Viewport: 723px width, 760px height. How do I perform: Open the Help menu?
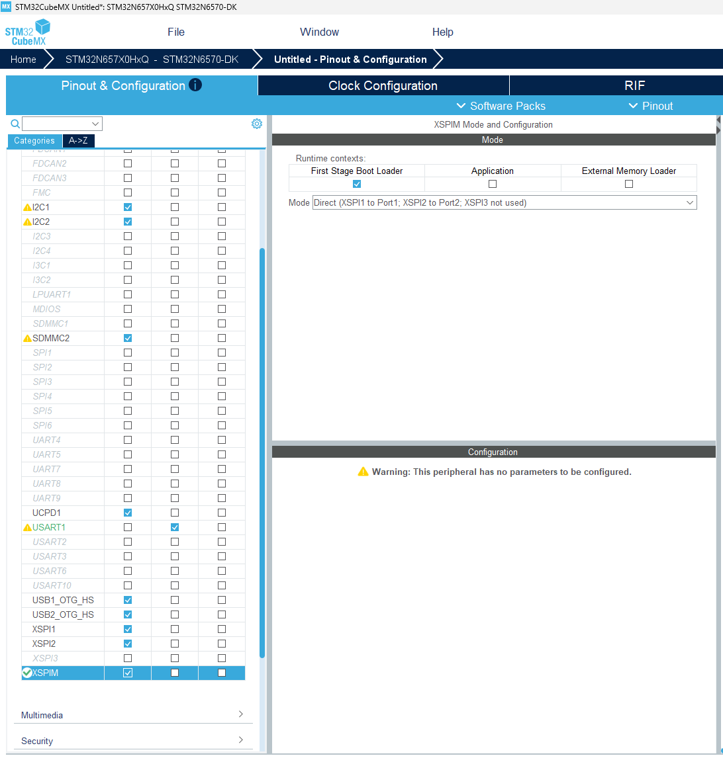[x=442, y=32]
